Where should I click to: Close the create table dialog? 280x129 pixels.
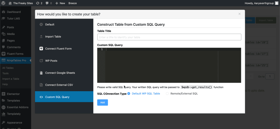tap(240, 14)
